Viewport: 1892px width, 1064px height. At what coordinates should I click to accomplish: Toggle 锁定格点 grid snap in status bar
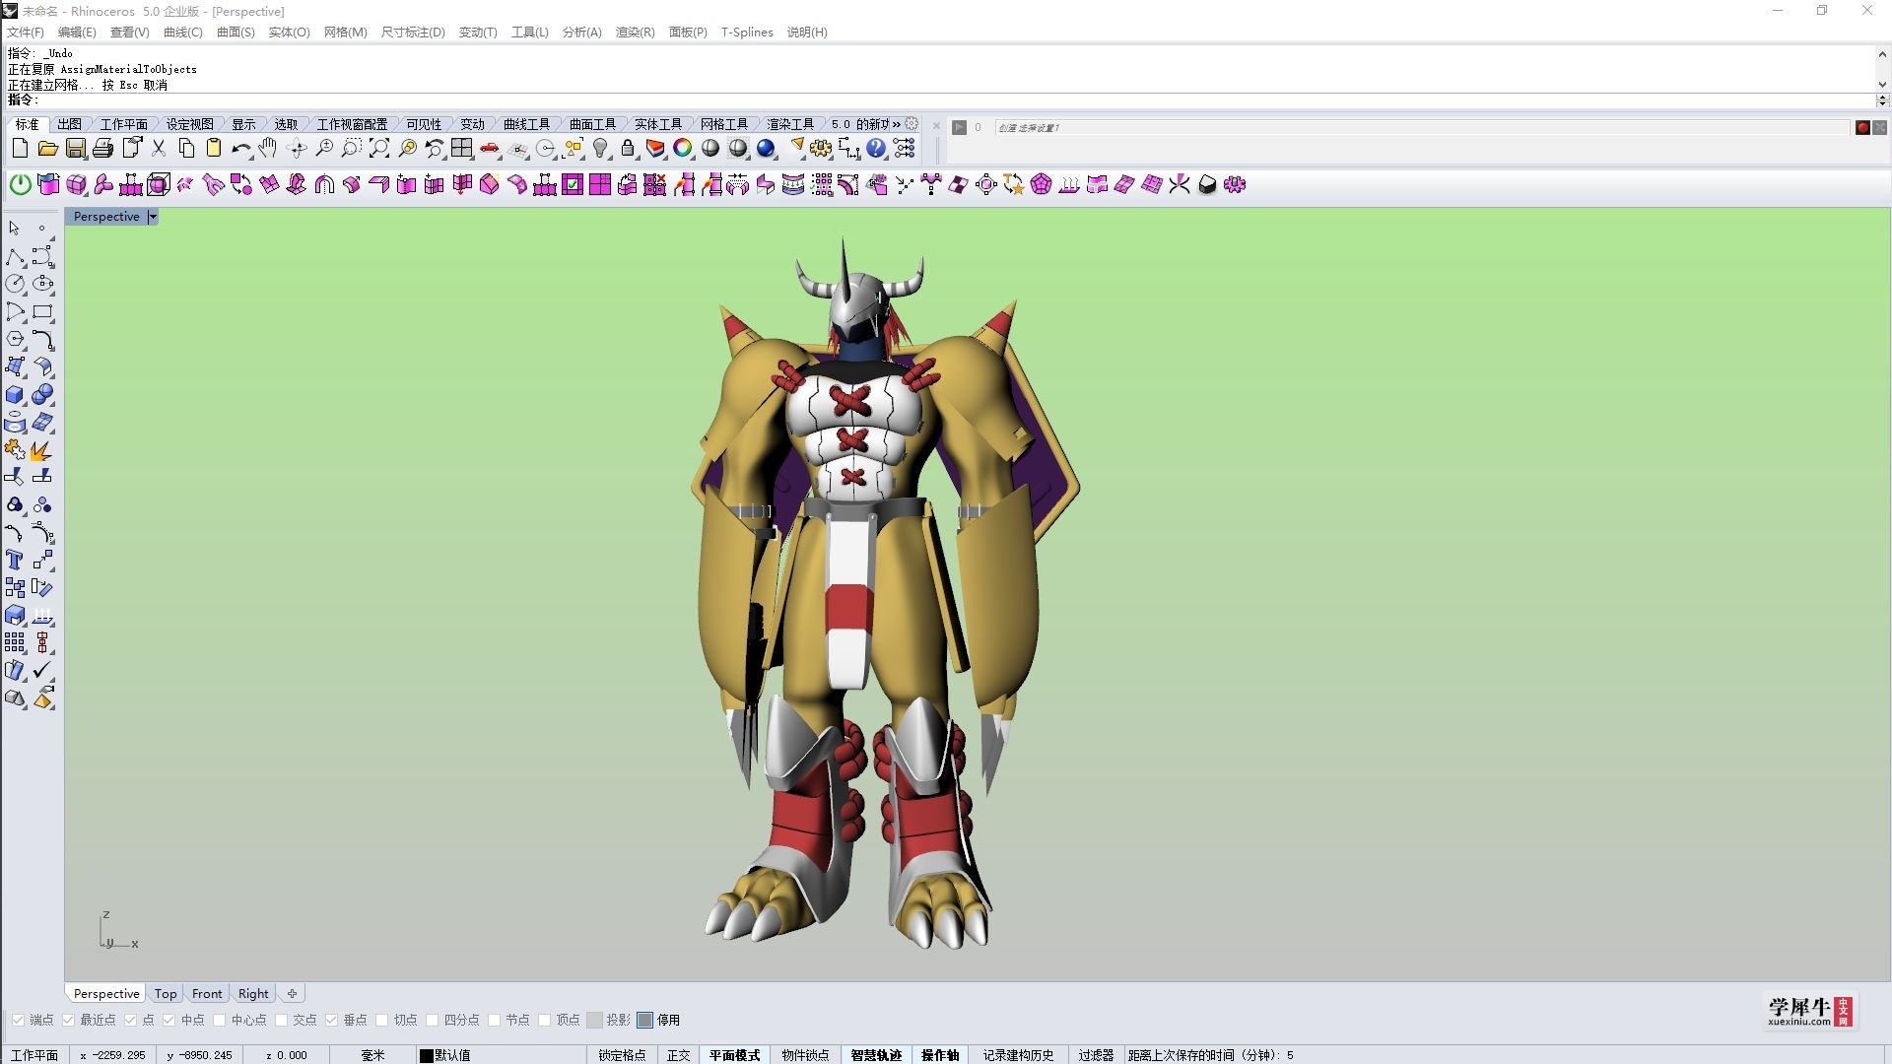[x=622, y=1055]
